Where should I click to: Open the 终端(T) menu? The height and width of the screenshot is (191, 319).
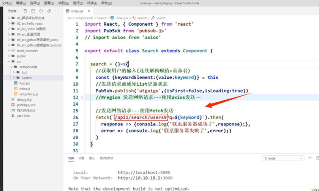click(x=92, y=3)
